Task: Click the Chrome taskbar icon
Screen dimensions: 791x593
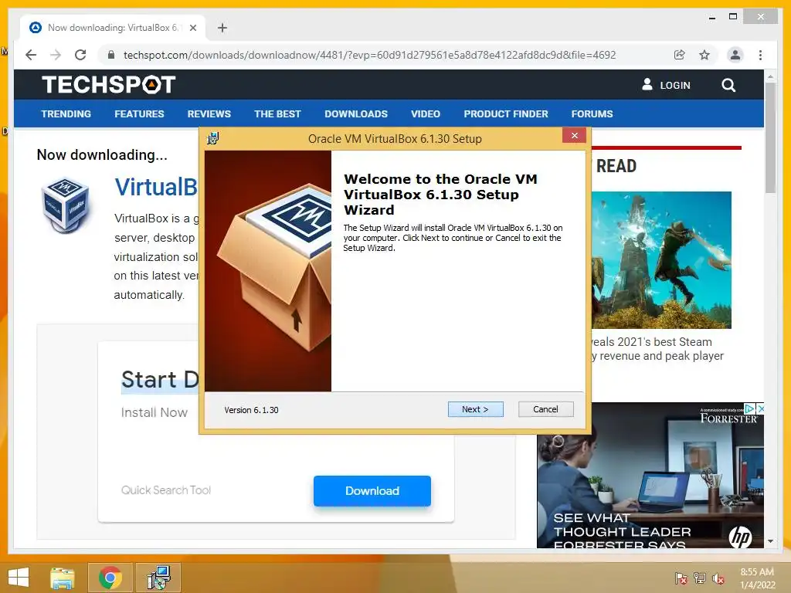Action: click(110, 578)
